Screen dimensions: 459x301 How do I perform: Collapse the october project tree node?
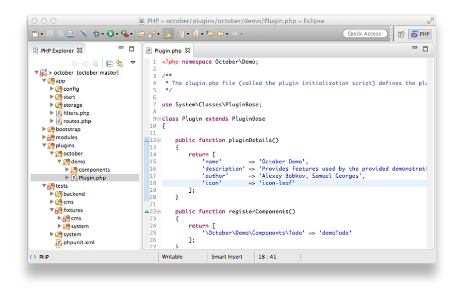pyautogui.click(x=36, y=73)
